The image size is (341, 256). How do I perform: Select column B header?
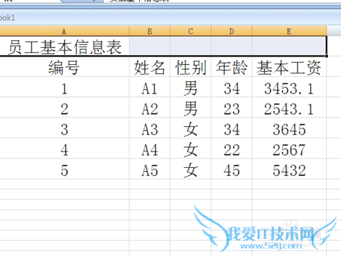coord(149,31)
